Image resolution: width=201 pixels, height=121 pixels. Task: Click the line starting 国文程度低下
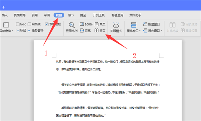(x=81, y=116)
